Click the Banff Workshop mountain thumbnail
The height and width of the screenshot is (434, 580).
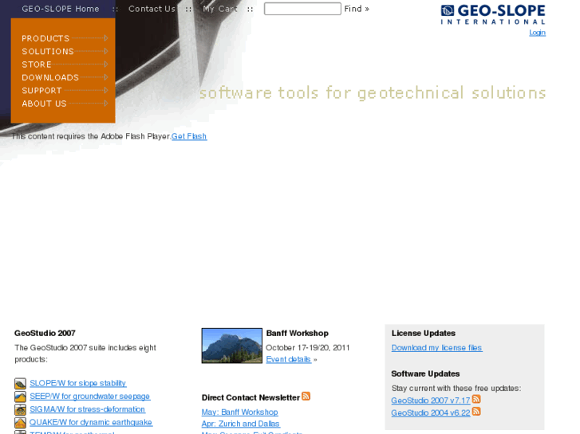point(232,346)
